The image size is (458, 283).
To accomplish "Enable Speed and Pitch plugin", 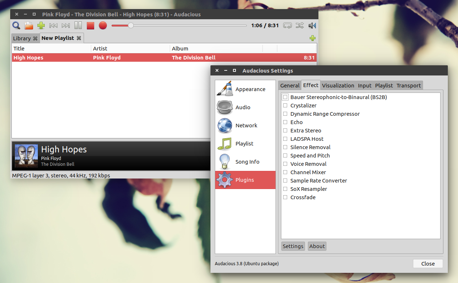I will 285,156.
